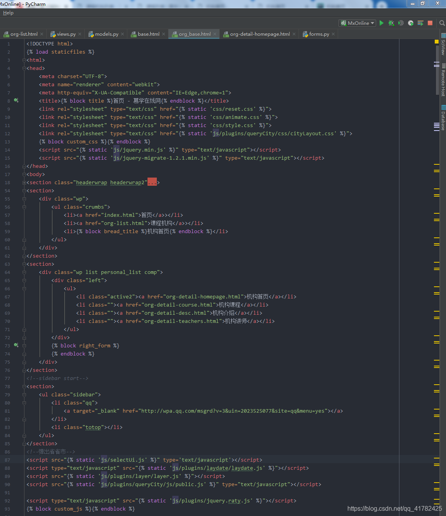Click the wpa.qq.com URL in line 81
446x516 pixels.
tap(234, 411)
